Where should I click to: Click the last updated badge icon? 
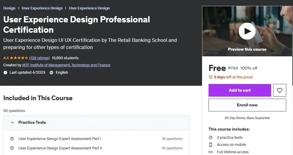tap(5, 72)
